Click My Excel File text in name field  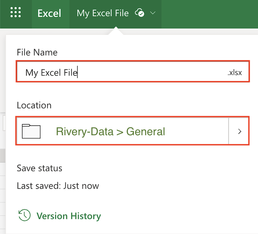coord(51,73)
